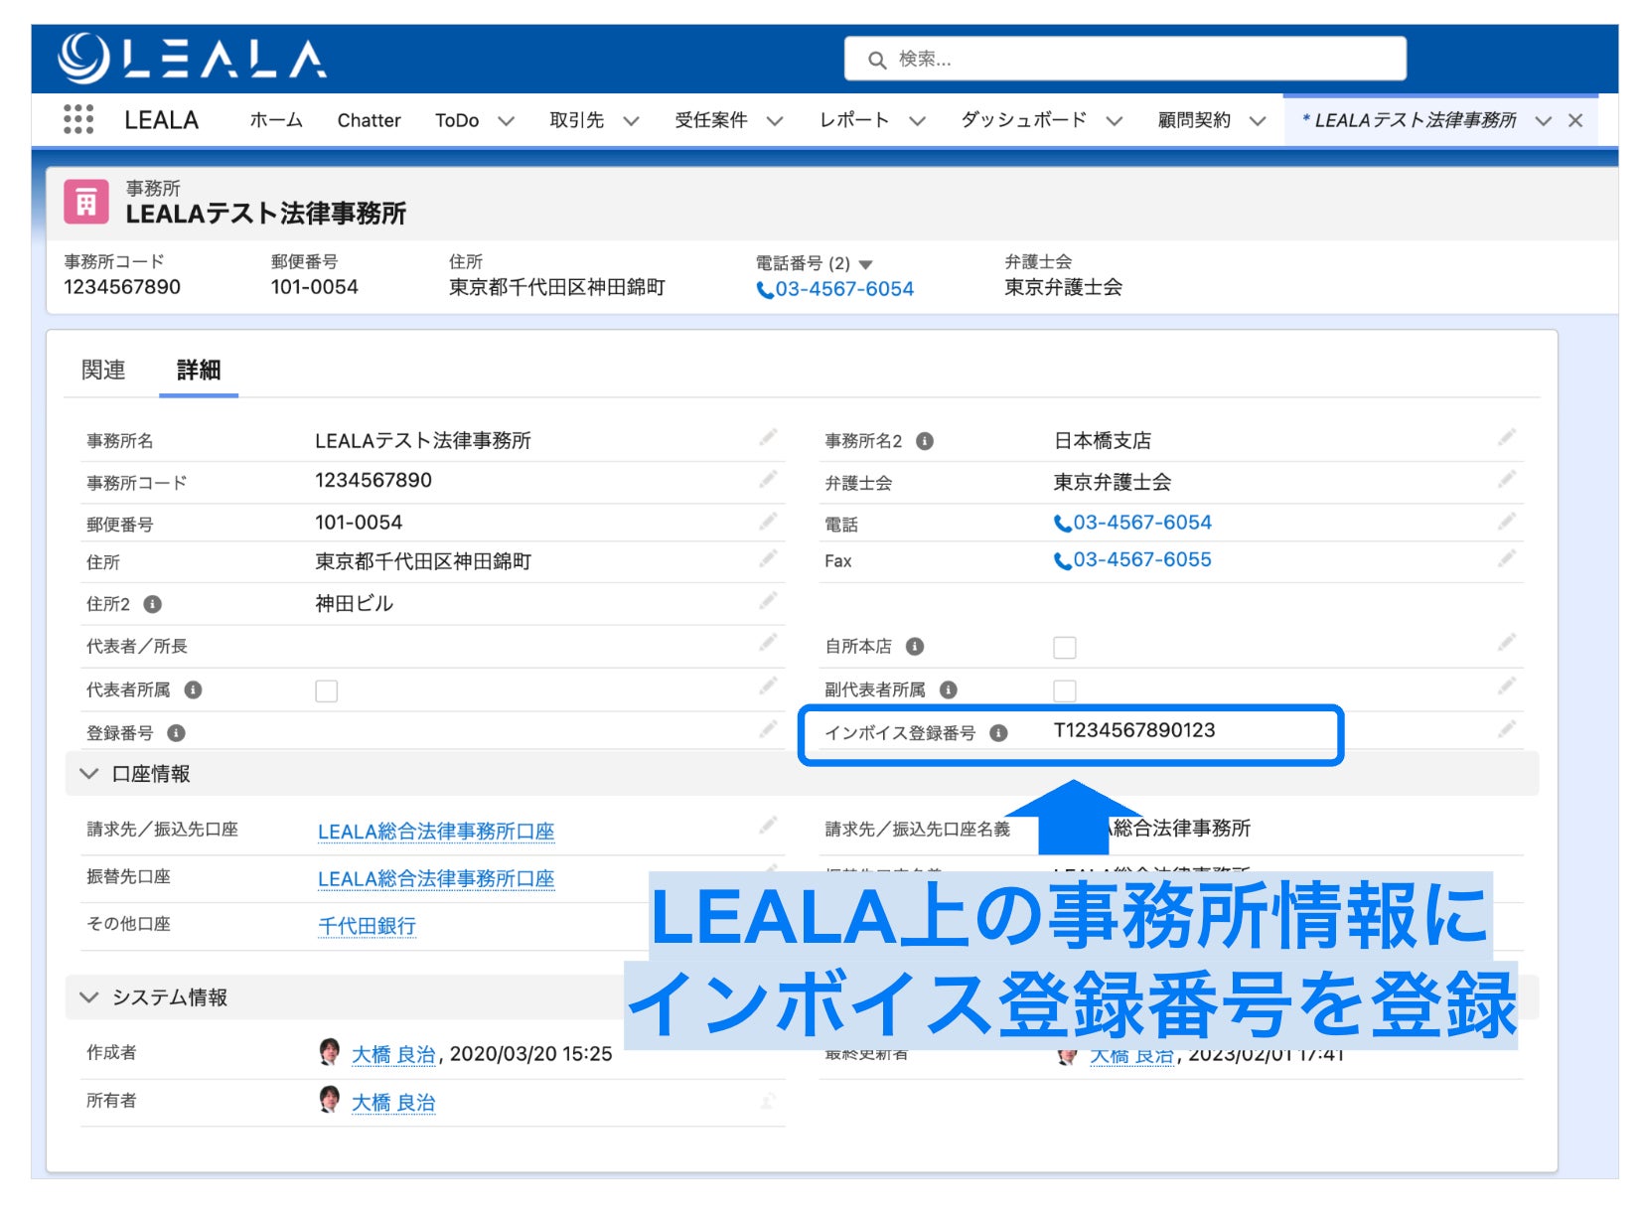Open the 顧問契約 dropdown chevron

1258,121
